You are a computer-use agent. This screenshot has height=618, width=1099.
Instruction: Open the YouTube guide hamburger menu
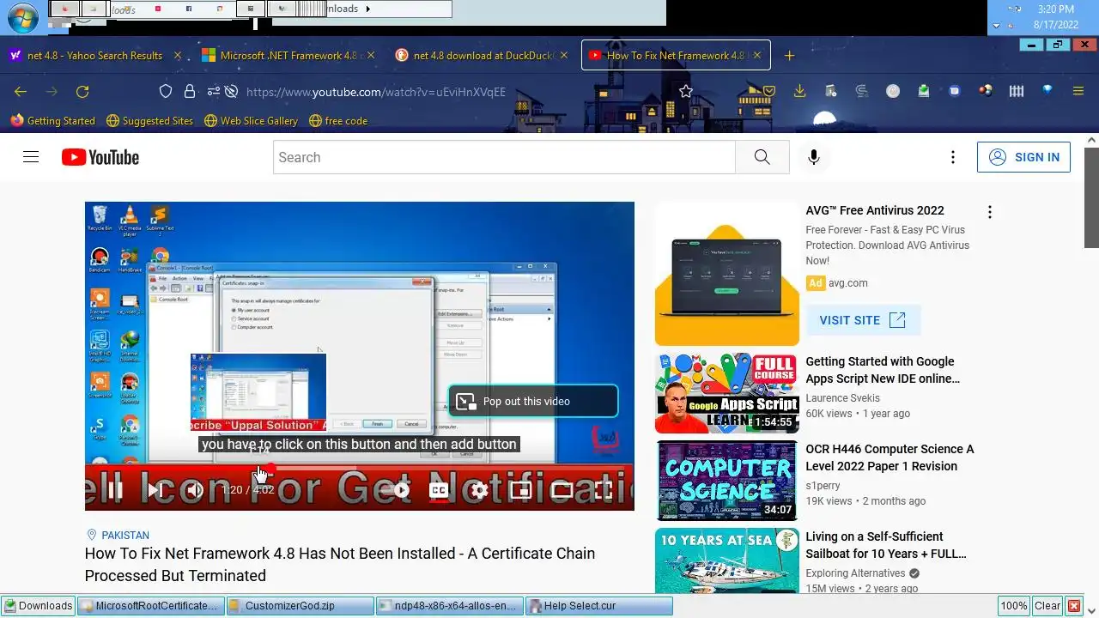click(x=31, y=157)
